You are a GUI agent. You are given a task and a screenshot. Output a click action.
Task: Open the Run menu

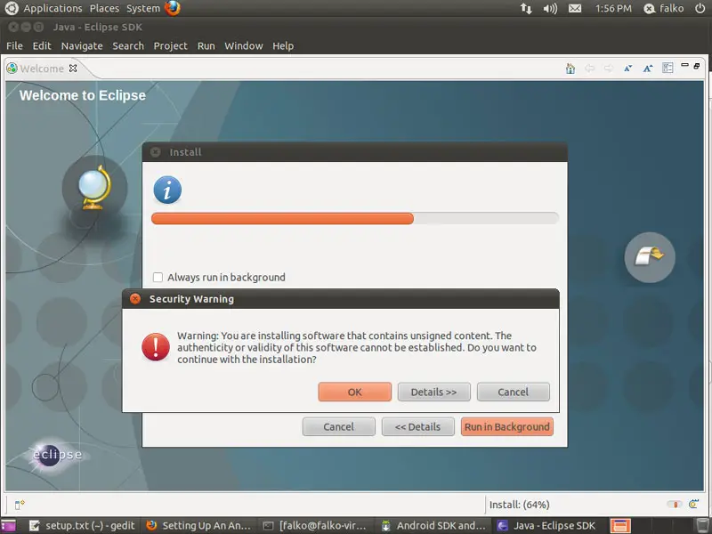(206, 46)
